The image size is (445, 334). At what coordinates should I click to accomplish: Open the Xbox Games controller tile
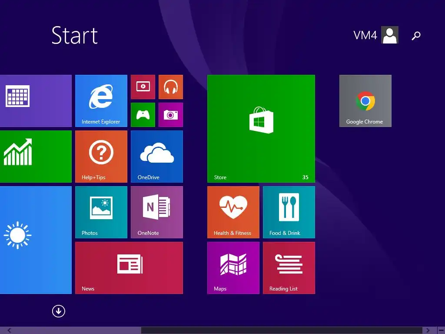[143, 115]
